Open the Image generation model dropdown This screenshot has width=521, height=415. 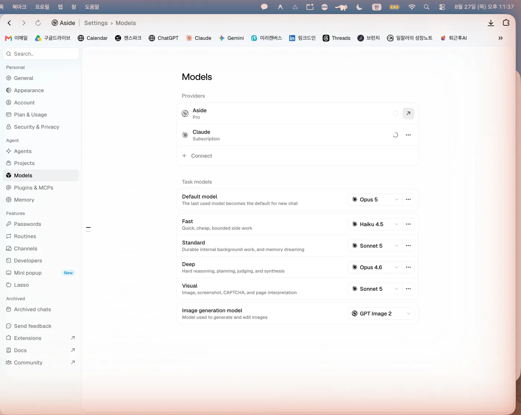point(381,313)
